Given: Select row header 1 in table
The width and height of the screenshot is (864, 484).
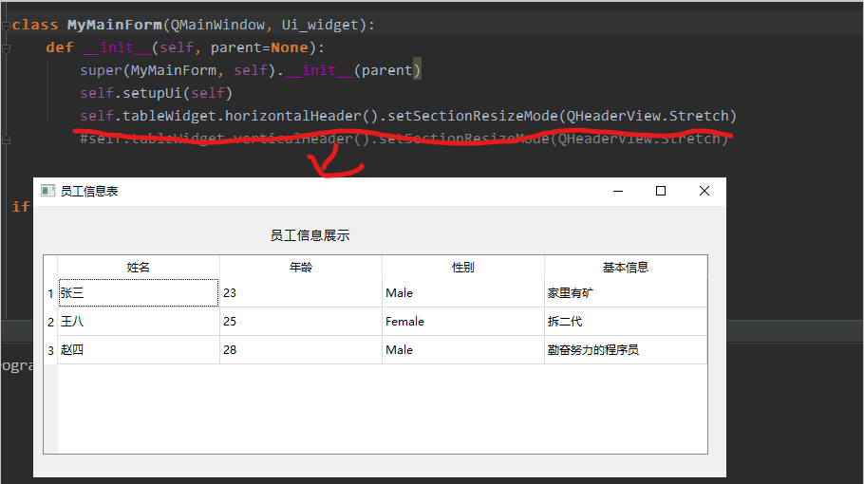Looking at the screenshot, I should tap(50, 293).
